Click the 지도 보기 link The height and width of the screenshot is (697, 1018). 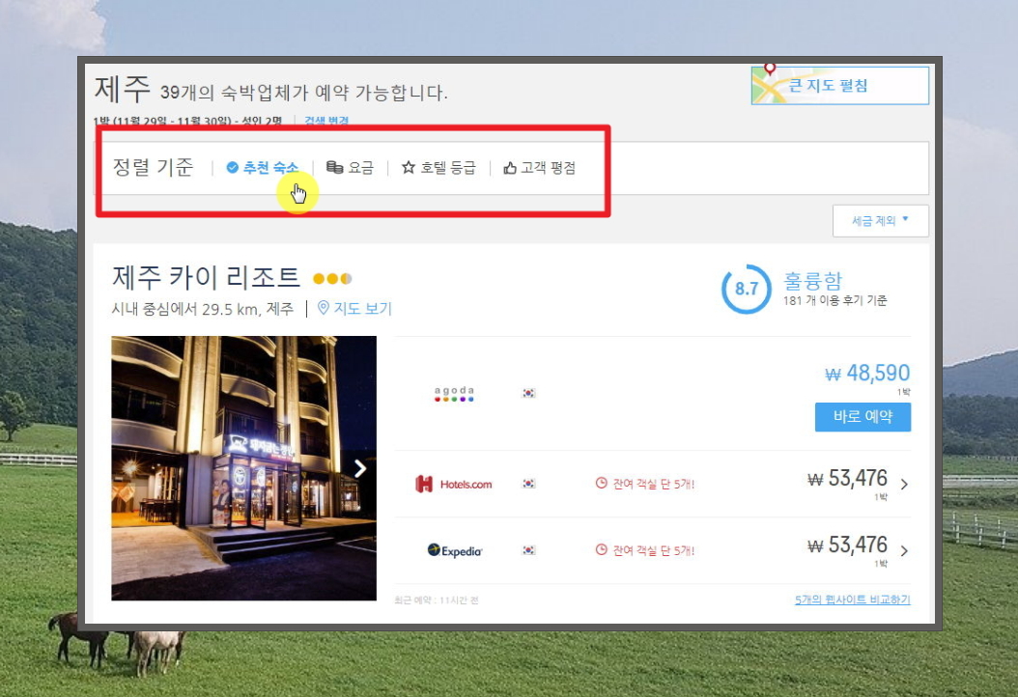(x=363, y=308)
